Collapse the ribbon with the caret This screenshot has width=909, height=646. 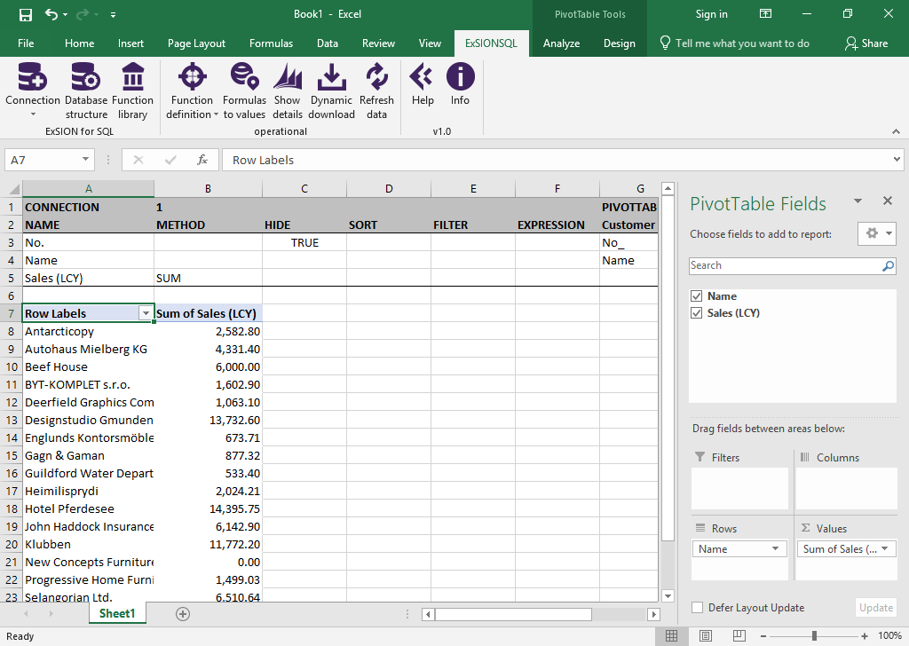(897, 131)
